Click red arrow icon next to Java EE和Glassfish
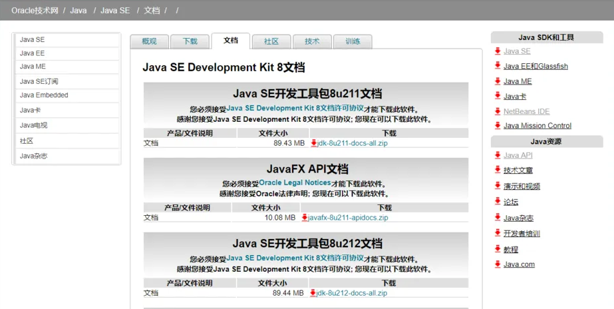Screen dimensions: 614x309 coord(498,66)
